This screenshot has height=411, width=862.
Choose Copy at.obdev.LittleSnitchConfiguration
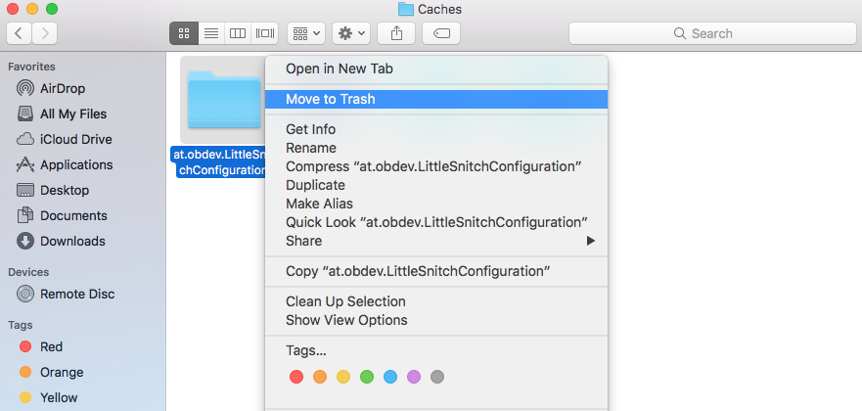pos(436,271)
